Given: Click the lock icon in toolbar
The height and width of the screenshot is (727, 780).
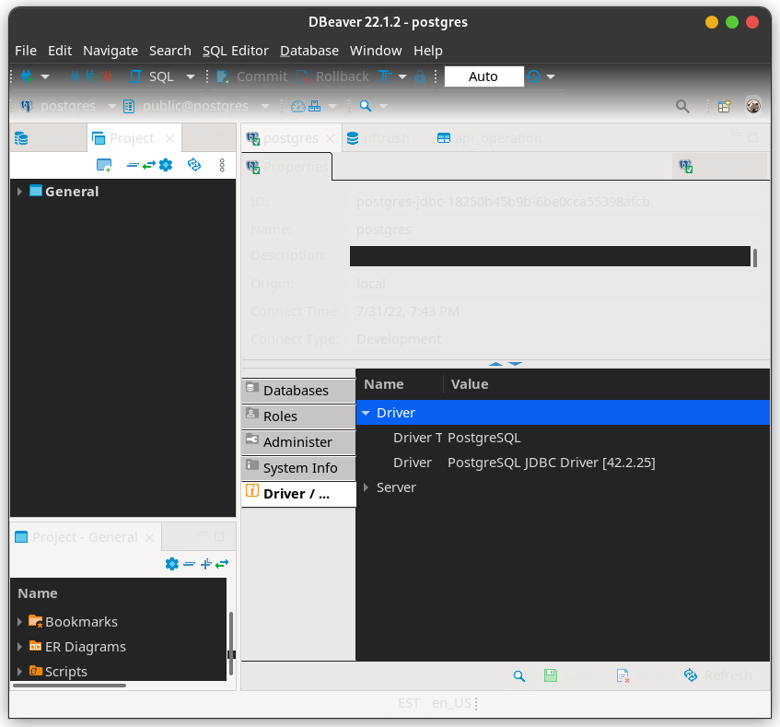Looking at the screenshot, I should pyautogui.click(x=420, y=76).
